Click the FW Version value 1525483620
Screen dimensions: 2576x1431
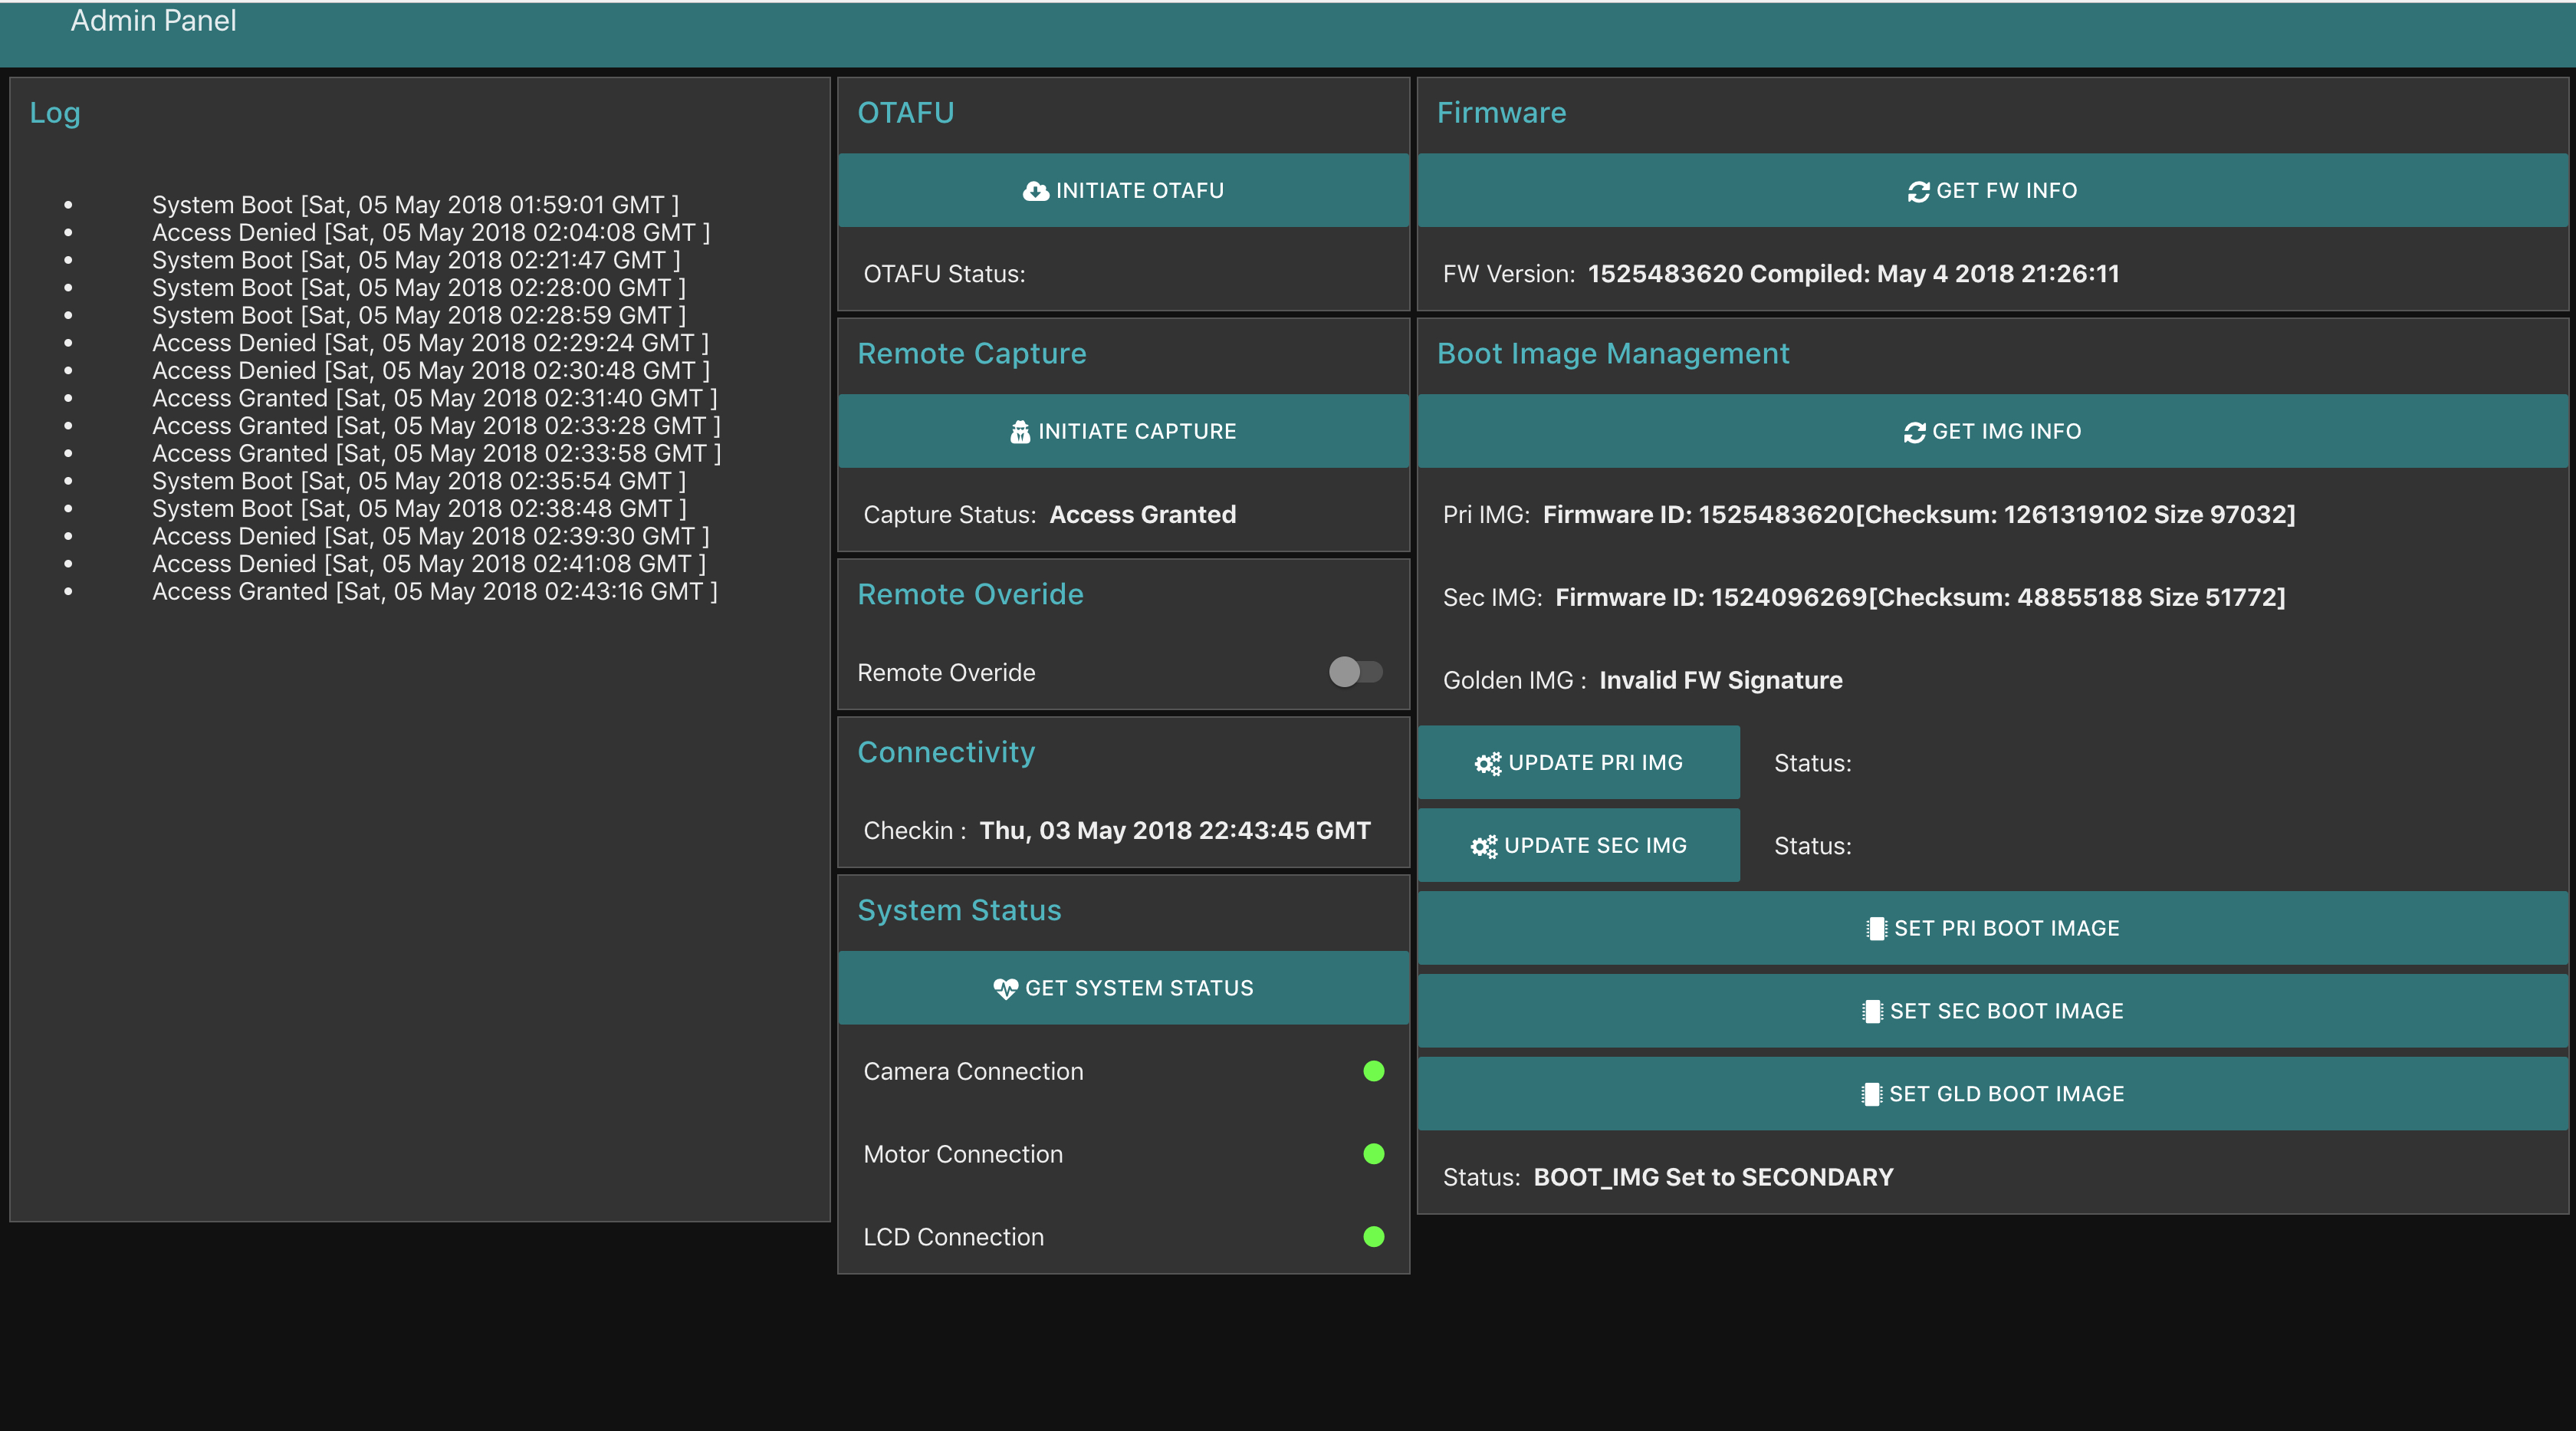pos(1665,274)
